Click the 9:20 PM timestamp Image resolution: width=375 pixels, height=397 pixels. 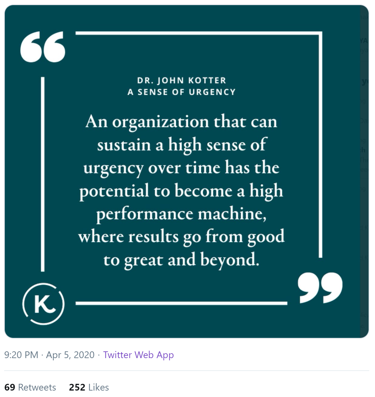click(21, 355)
